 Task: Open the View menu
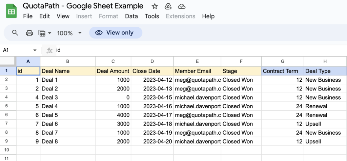[63, 16]
